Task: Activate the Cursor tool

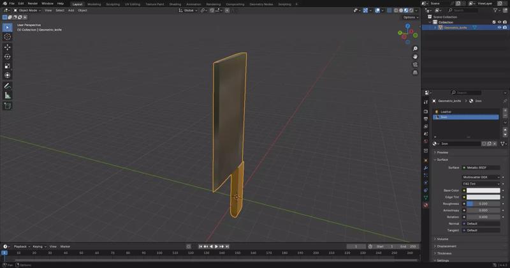Action: [8, 36]
